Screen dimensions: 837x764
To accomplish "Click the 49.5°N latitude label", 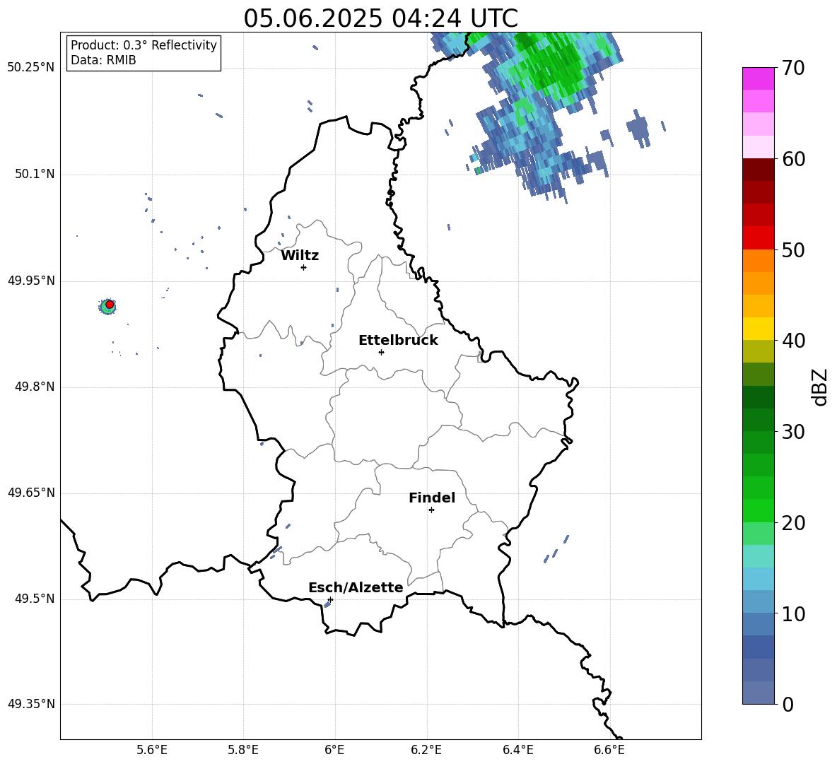I will (x=34, y=599).
